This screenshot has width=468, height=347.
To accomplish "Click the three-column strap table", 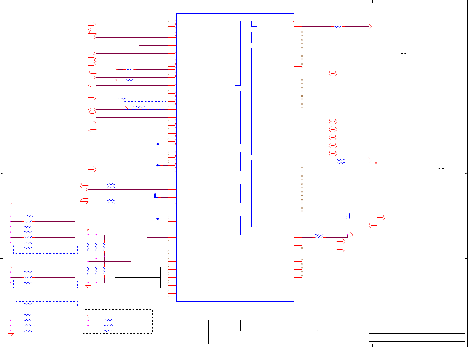I will [x=138, y=278].
